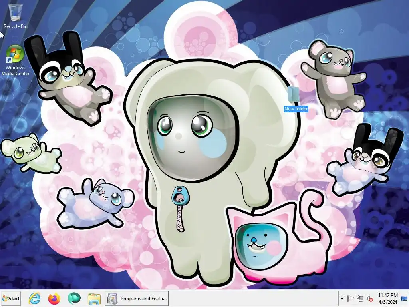This screenshot has height=307, width=409.
Task: Open the green globe browser taskbar icon
Action: (74, 298)
